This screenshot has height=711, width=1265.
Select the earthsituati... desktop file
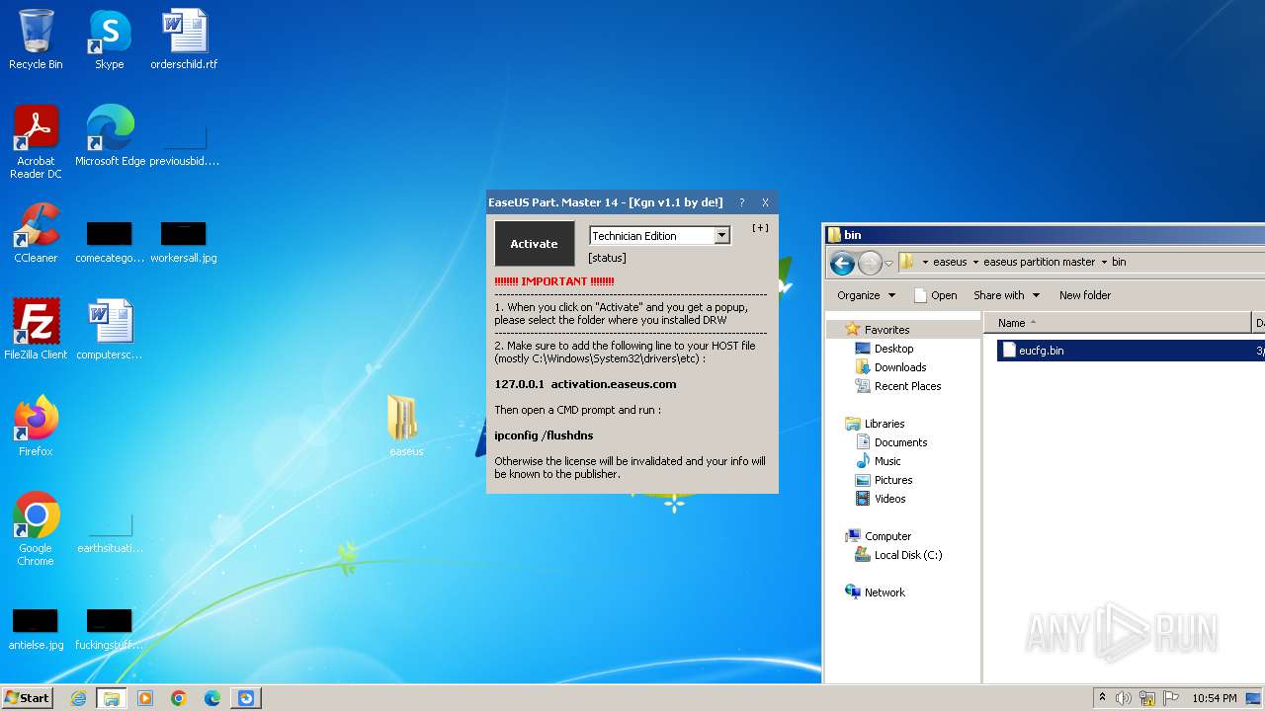point(110,534)
